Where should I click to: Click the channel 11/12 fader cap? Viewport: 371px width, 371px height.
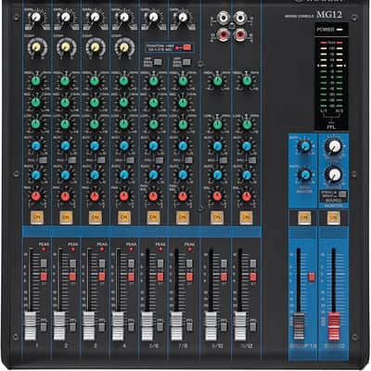pyautogui.click(x=240, y=326)
